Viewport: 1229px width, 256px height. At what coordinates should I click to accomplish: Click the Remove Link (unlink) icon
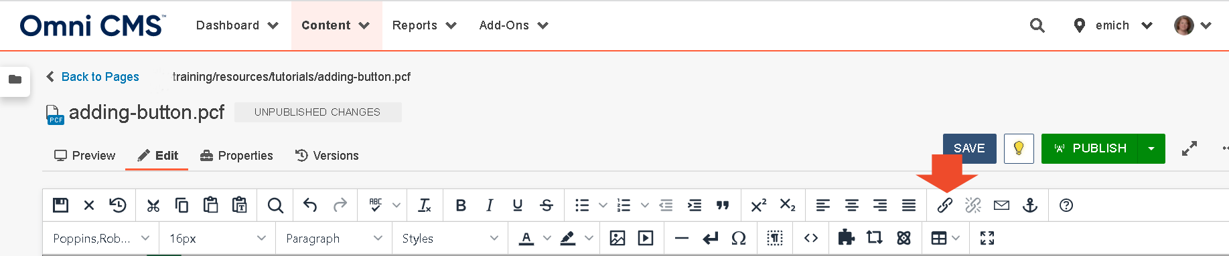point(973,205)
